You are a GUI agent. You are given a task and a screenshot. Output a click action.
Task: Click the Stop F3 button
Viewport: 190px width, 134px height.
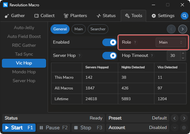[88, 128]
